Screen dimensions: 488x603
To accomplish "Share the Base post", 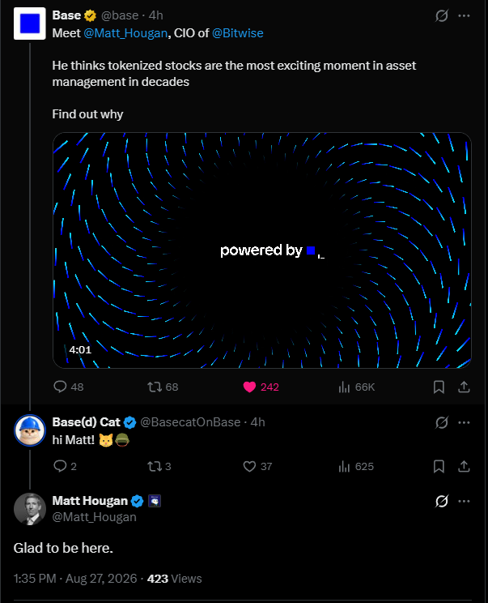I will tap(464, 387).
